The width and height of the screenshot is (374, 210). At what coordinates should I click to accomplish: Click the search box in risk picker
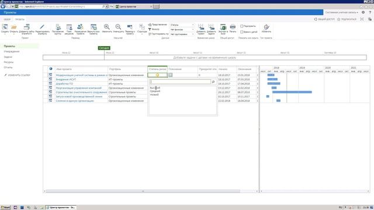click(x=181, y=82)
